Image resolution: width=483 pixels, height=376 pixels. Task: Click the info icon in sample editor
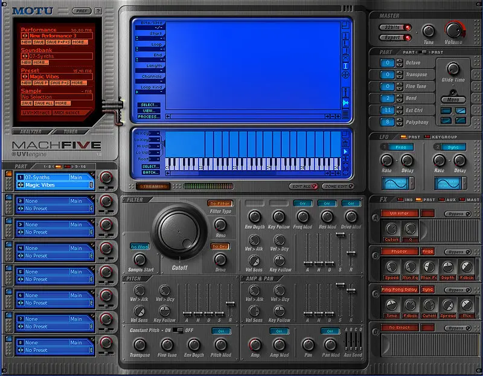(x=345, y=92)
